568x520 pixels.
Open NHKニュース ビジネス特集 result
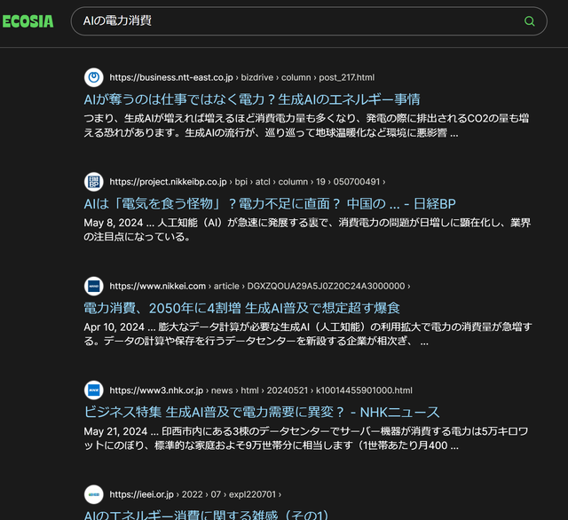coord(262,412)
